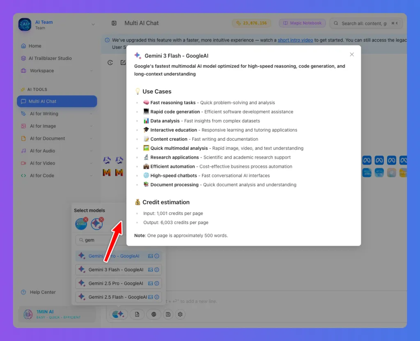420x341 pixels.
Task: Open AI for Code section
Action: [x=57, y=176]
